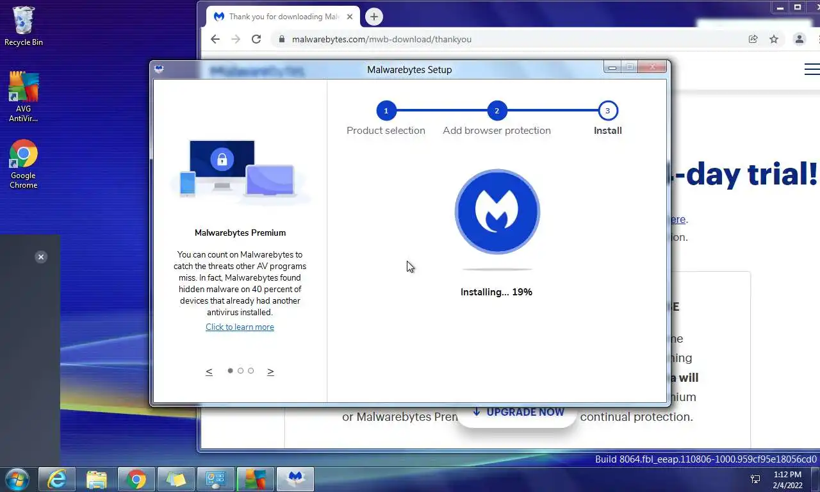Click Chrome's back arrow

[x=215, y=39]
